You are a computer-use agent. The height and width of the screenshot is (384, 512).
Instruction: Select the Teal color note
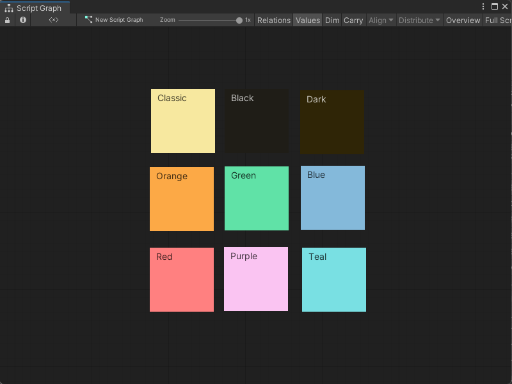tap(333, 280)
